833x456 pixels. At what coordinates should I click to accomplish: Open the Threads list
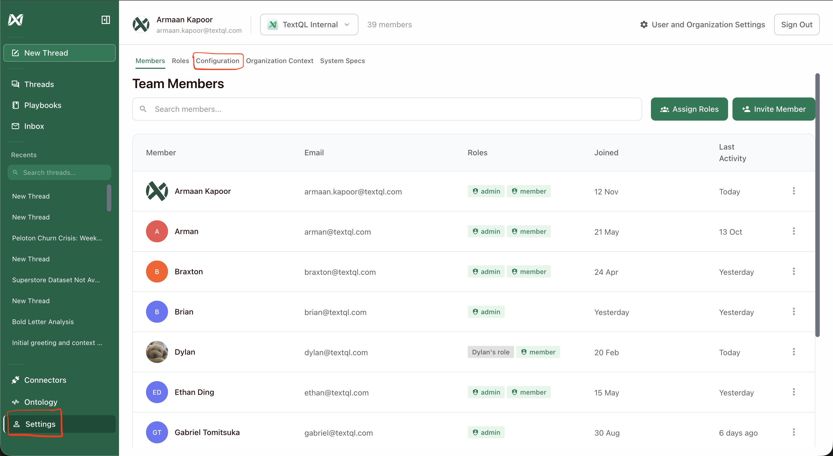point(39,84)
